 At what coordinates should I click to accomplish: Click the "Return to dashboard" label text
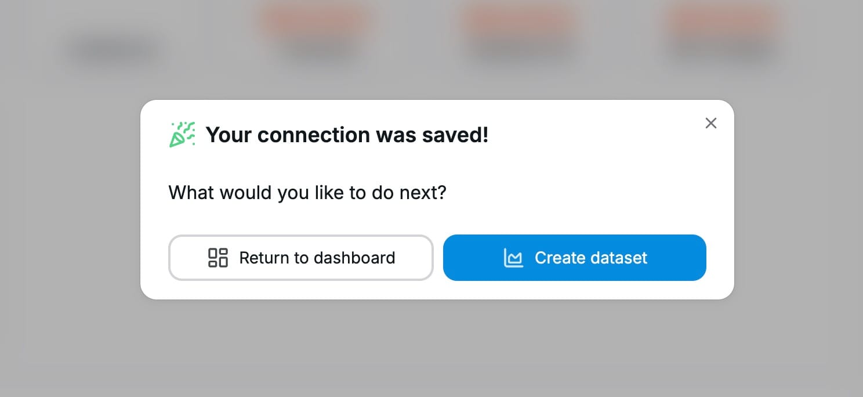tap(317, 258)
